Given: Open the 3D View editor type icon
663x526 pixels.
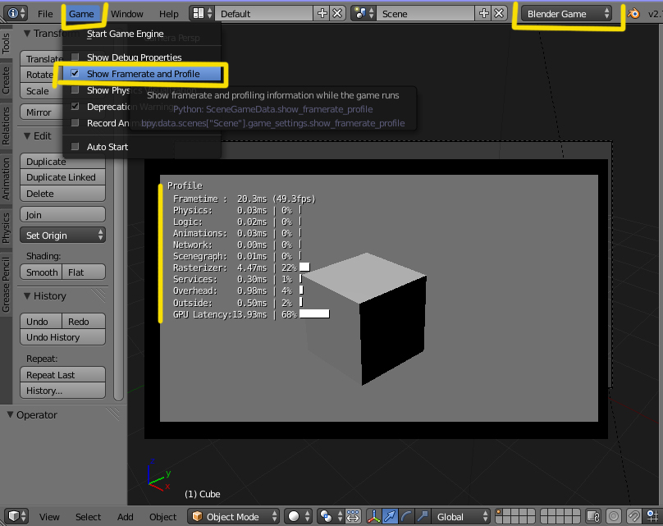Looking at the screenshot, I should [17, 516].
